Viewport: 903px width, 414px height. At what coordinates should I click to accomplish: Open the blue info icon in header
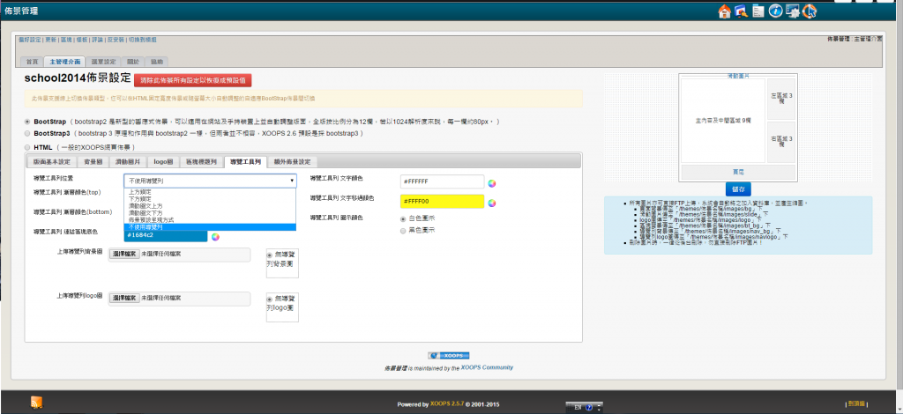(x=775, y=11)
